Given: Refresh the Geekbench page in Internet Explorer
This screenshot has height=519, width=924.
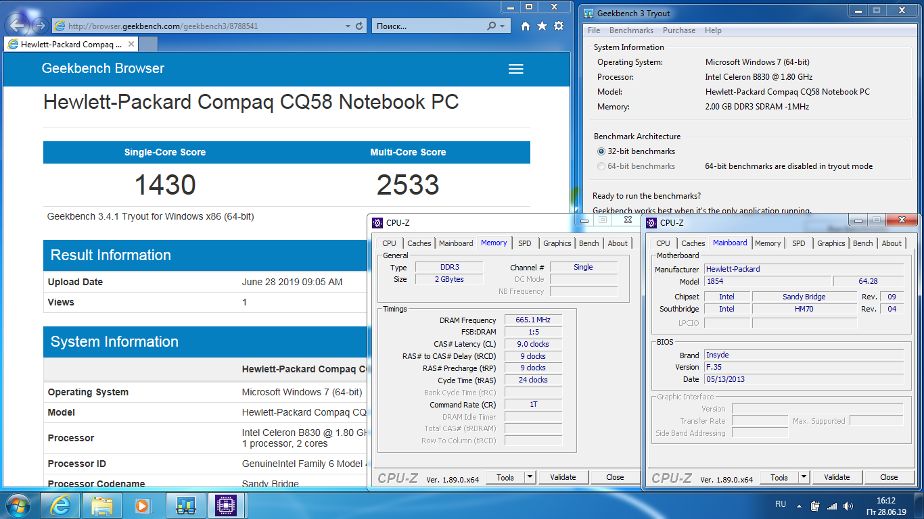Looking at the screenshot, I should coord(360,26).
